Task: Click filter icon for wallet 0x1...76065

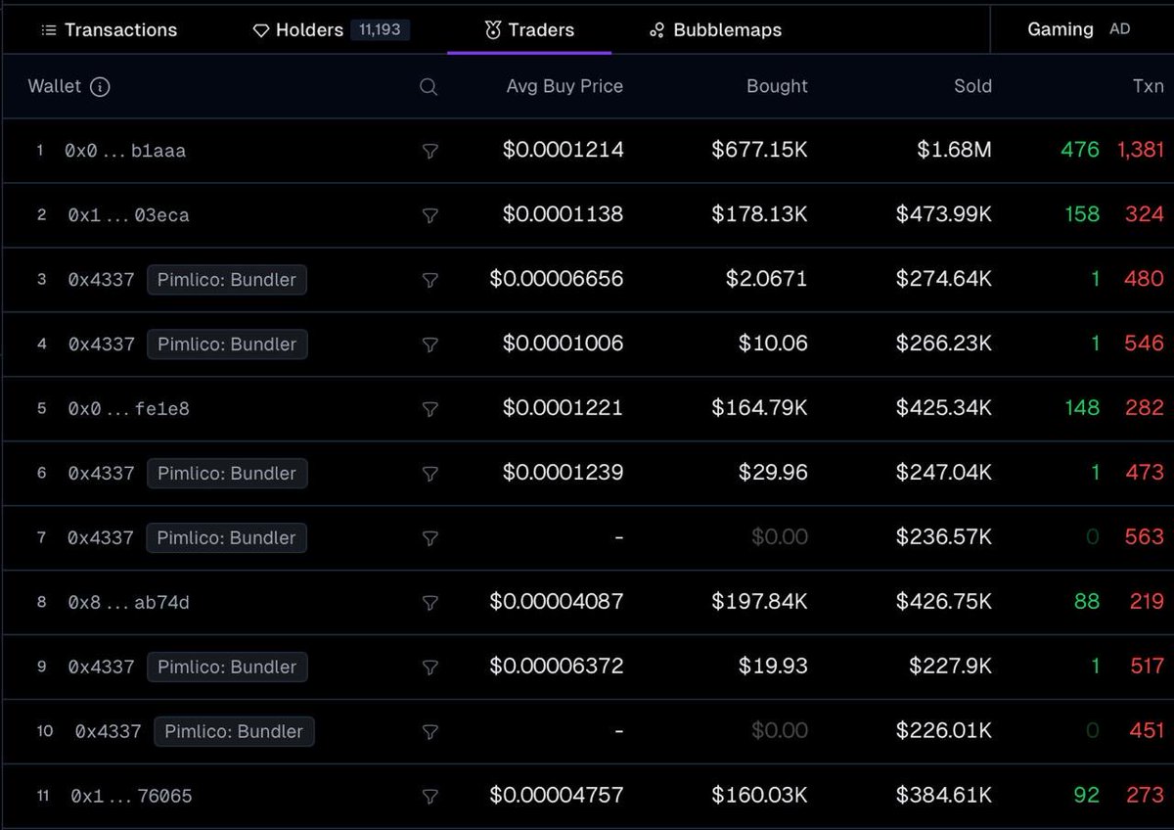Action: (x=429, y=797)
